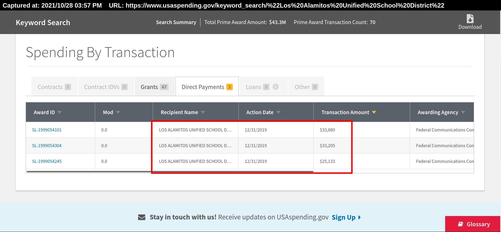This screenshot has height=232, width=501.
Task: Click the Direct Payments count badge 3
Action: (x=230, y=87)
